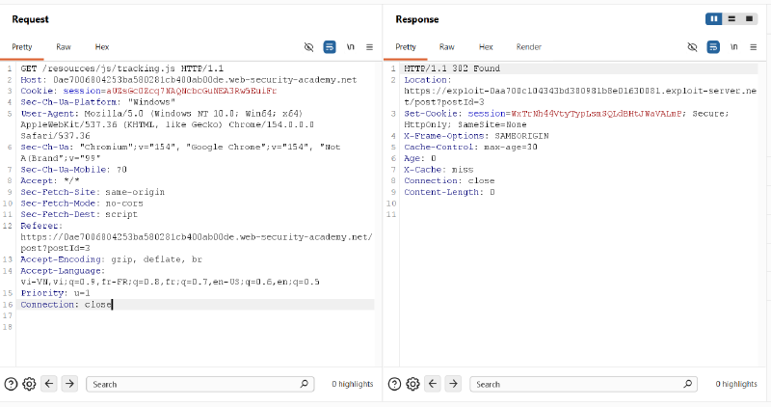
Task: Open search settings gear below Request
Action: click(29, 384)
